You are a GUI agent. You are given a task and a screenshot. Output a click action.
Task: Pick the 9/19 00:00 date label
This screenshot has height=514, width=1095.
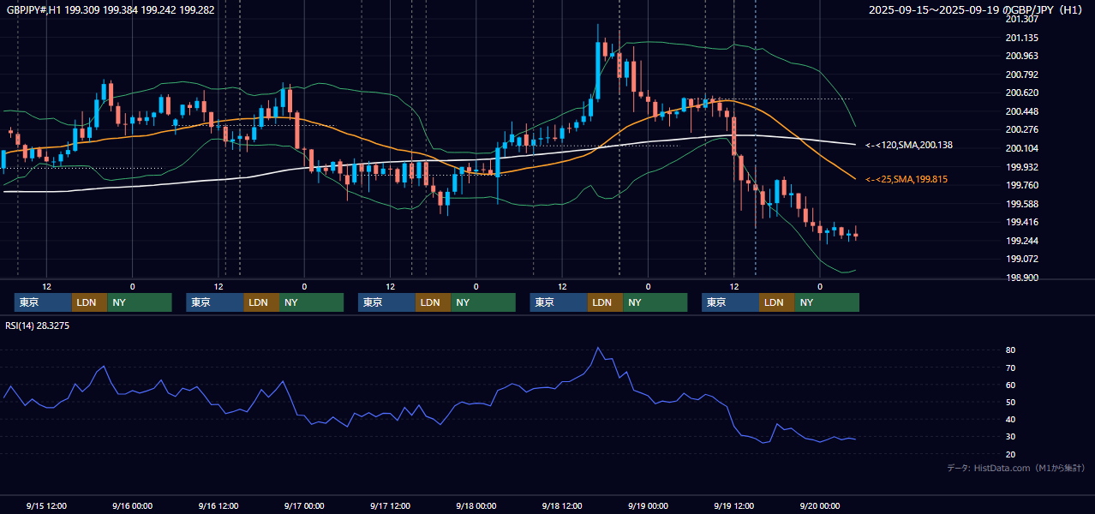648,505
